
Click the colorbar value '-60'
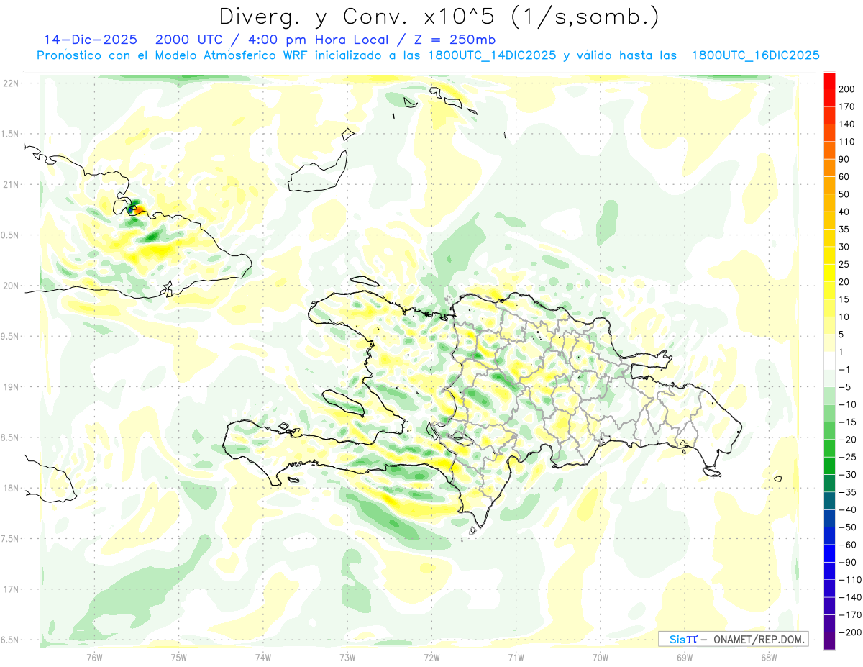point(847,545)
